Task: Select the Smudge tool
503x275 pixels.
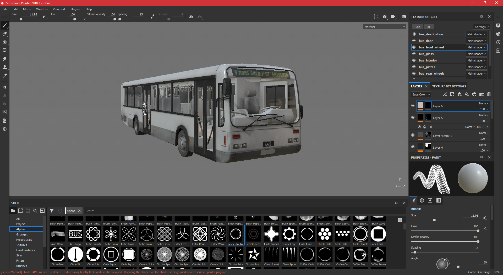Action: point(4,59)
